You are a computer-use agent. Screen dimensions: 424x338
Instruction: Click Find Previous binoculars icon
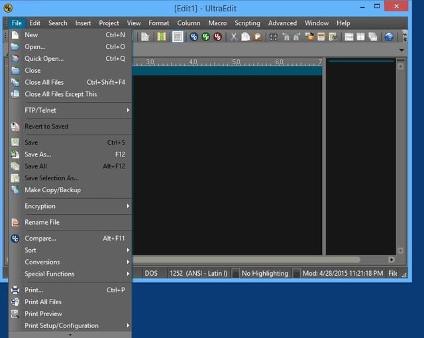coord(286,36)
